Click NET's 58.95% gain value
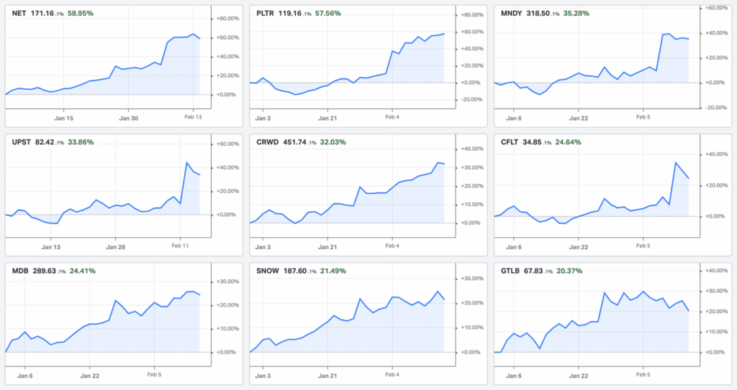This screenshot has height=390, width=737. 81,14
